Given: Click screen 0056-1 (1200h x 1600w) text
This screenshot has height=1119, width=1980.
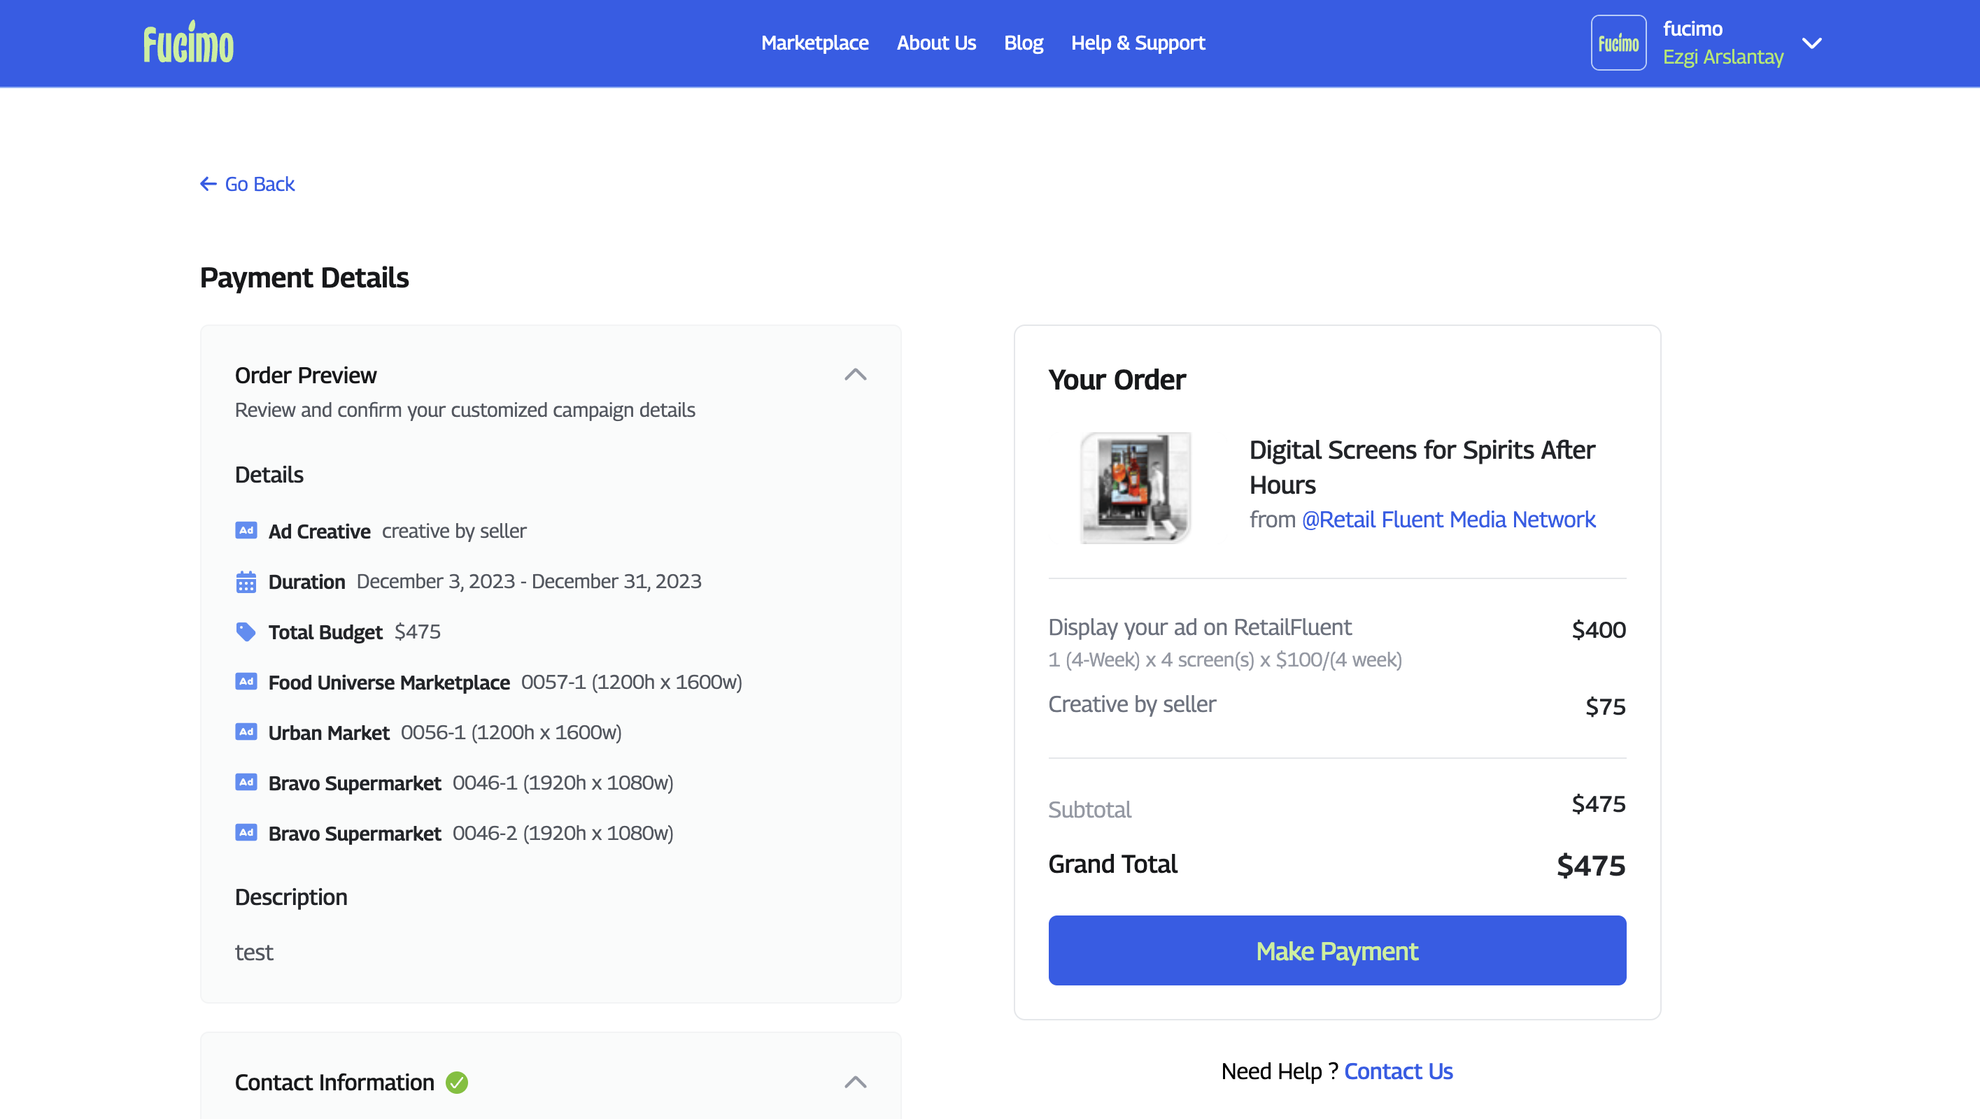Looking at the screenshot, I should coord(511,732).
